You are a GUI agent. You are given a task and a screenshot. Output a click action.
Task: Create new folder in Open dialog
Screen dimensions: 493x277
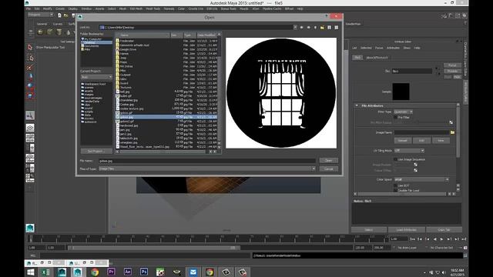[x=322, y=28]
